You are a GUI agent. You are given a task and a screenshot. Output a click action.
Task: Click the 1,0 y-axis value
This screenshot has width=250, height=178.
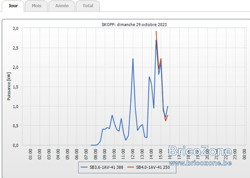coord(15,107)
